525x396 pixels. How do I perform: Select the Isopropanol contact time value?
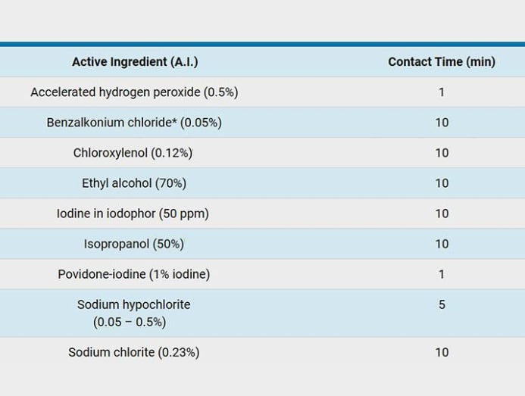(442, 244)
